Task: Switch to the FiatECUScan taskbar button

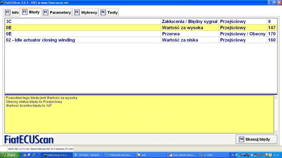Action: coord(57,155)
